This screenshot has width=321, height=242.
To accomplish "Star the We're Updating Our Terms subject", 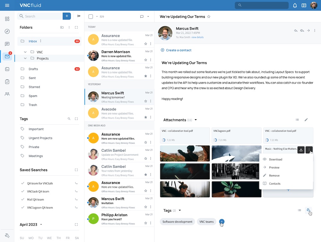I will click(209, 17).
